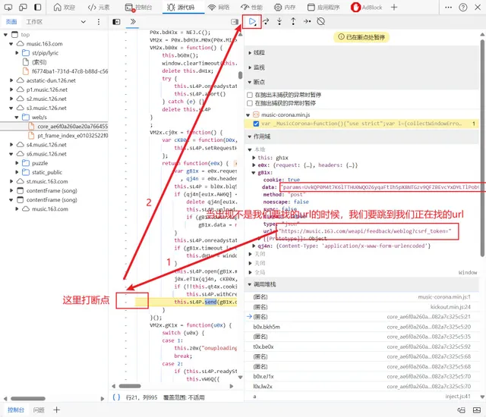The image size is (486, 417).
Task: Collapse the top frame tree node
Action: coord(5,35)
